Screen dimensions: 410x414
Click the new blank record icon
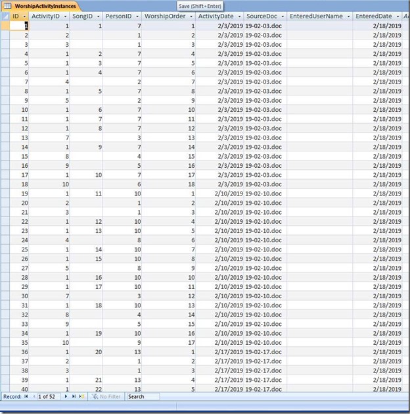81,396
